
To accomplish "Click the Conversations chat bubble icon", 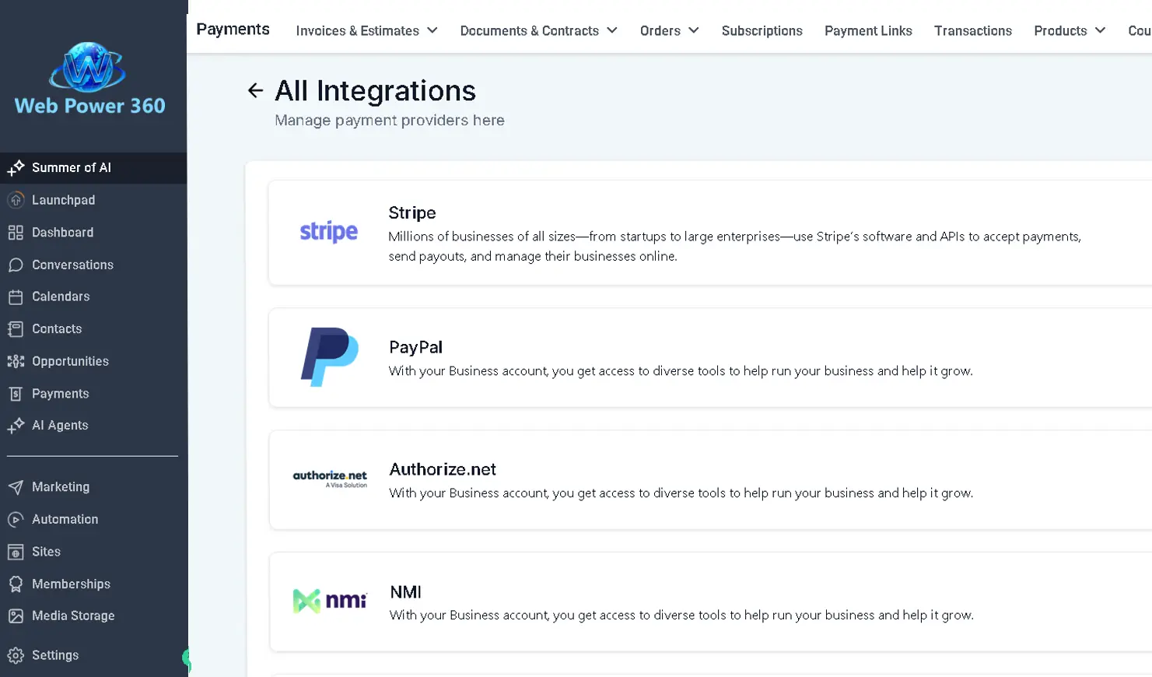I will 16,265.
